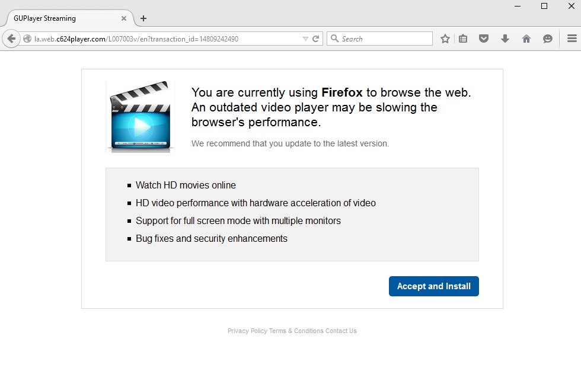Follow the Contact Us link
This screenshot has height=371, width=581.
click(341, 331)
